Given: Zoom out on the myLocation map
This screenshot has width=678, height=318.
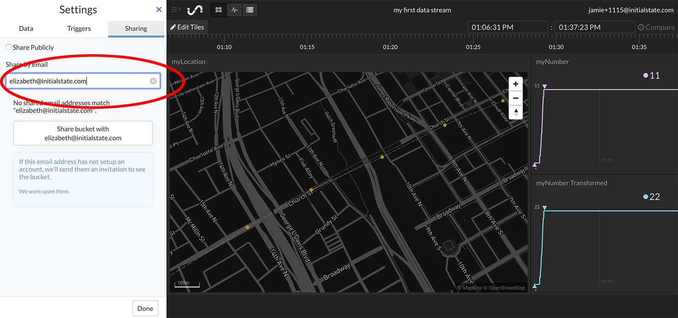Looking at the screenshot, I should 515,98.
